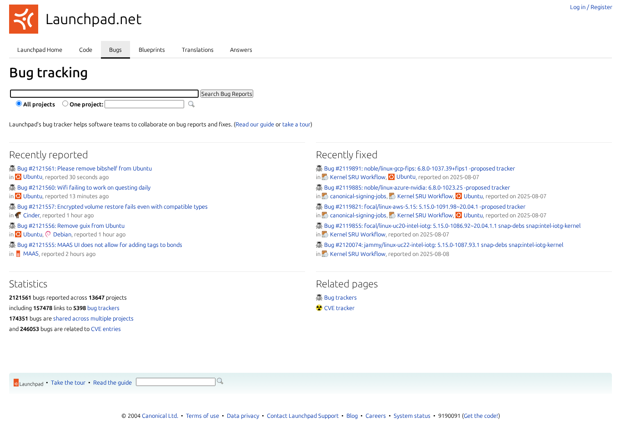Open Bug #2121560 Wifi failing link

pyautogui.click(x=84, y=187)
